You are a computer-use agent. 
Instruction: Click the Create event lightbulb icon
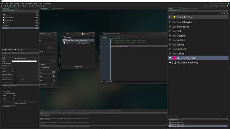pyautogui.click(x=64, y=37)
